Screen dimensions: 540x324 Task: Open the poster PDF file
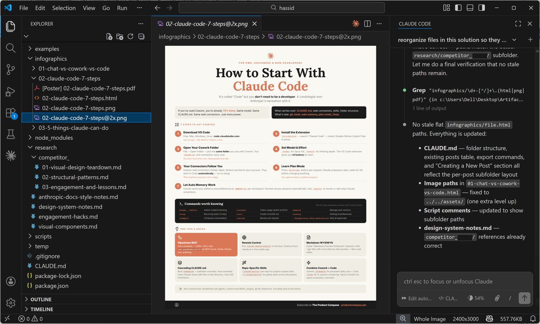click(86, 88)
